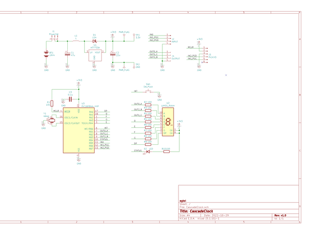Click the R10 100 ohm resistor
The height and width of the screenshot is (234, 312).
(166, 152)
